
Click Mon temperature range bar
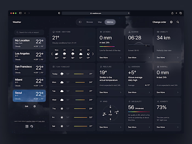click(80, 82)
